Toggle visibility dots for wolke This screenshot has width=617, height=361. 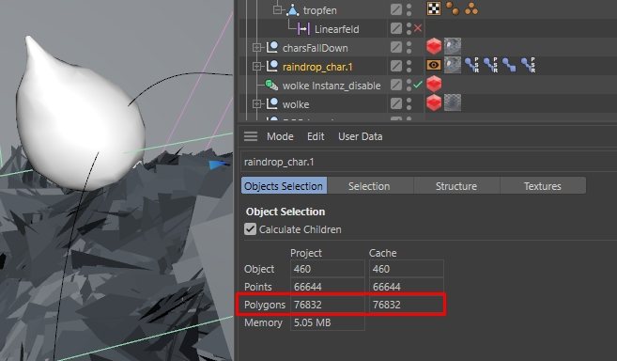(x=409, y=103)
